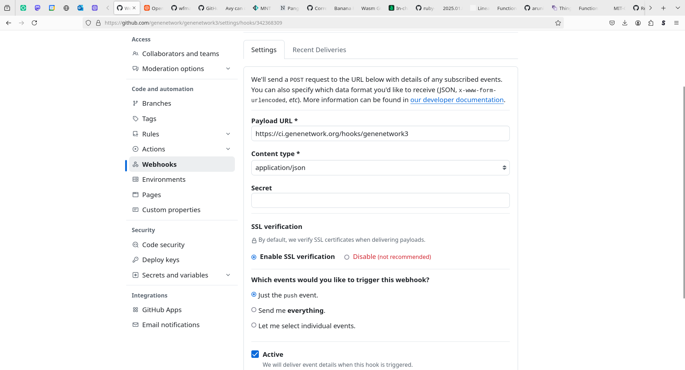Open the browser extensions puzzle icon

[x=651, y=23]
